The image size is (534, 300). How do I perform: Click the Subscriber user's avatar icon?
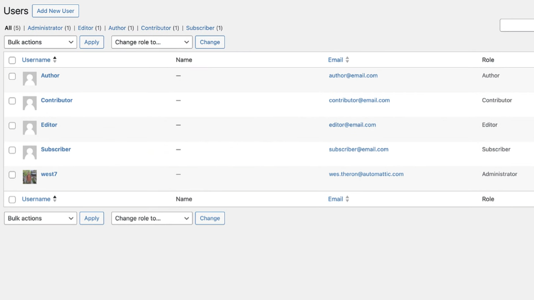click(29, 152)
